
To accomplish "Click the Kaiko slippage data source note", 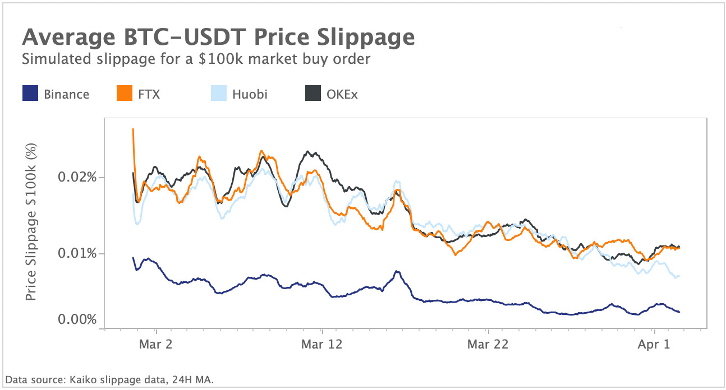I will (x=109, y=380).
